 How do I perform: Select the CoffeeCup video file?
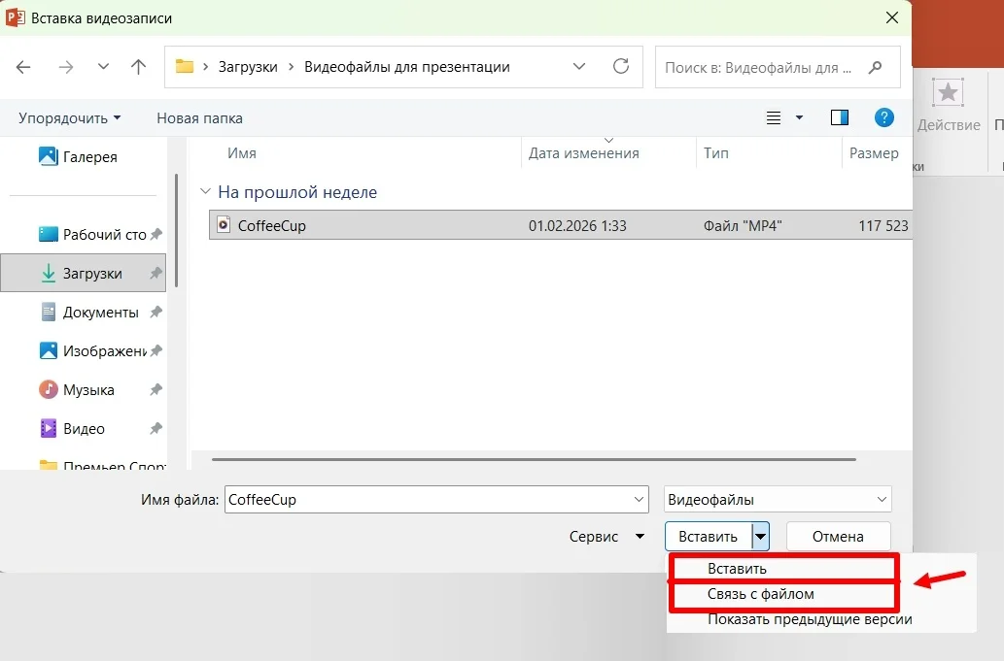(272, 225)
